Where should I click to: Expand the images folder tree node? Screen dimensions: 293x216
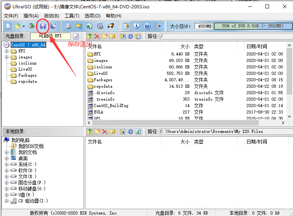tap(6, 57)
